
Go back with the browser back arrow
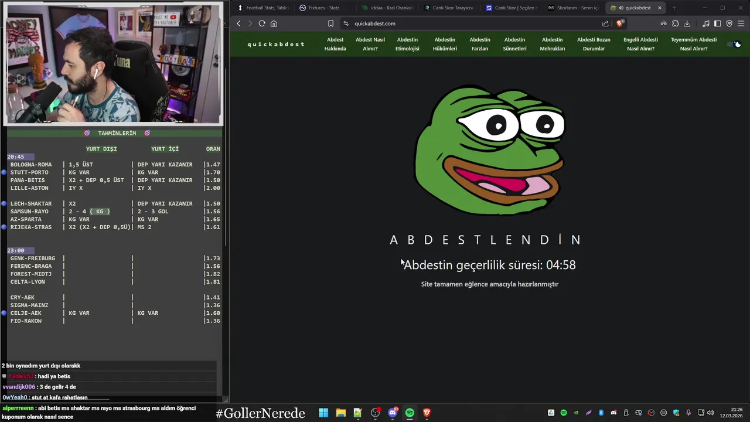pos(238,23)
